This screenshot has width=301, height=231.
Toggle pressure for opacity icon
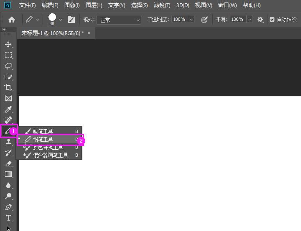tap(204, 20)
